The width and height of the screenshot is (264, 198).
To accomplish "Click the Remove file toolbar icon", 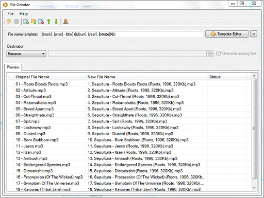I will tap(41, 22).
